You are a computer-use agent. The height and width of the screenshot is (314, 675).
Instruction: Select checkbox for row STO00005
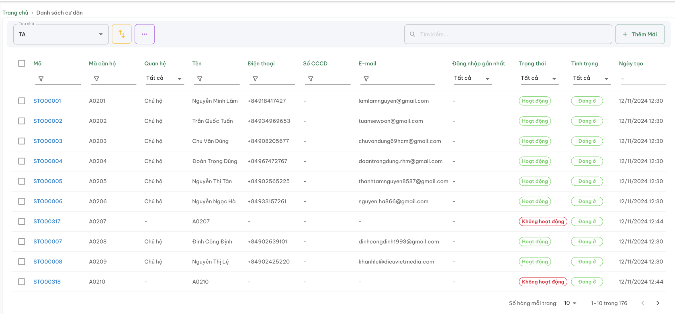[22, 181]
